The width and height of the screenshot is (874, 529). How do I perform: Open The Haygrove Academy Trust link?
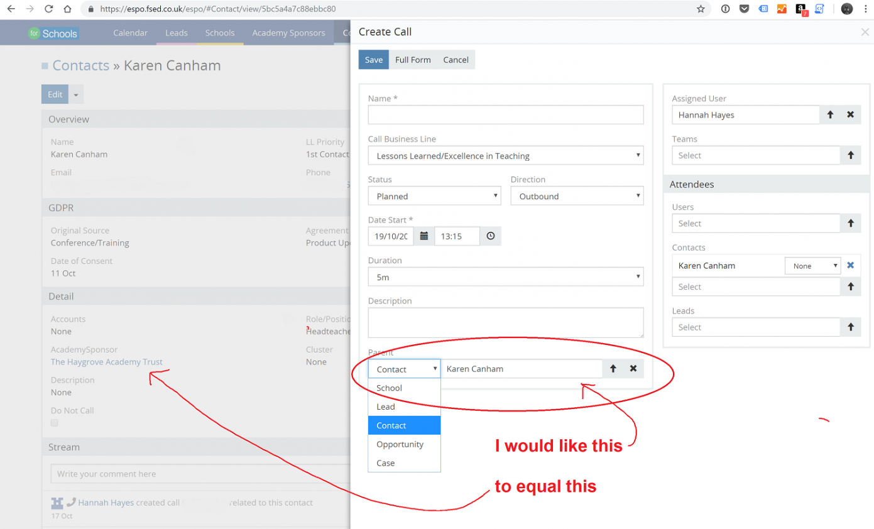click(x=107, y=362)
